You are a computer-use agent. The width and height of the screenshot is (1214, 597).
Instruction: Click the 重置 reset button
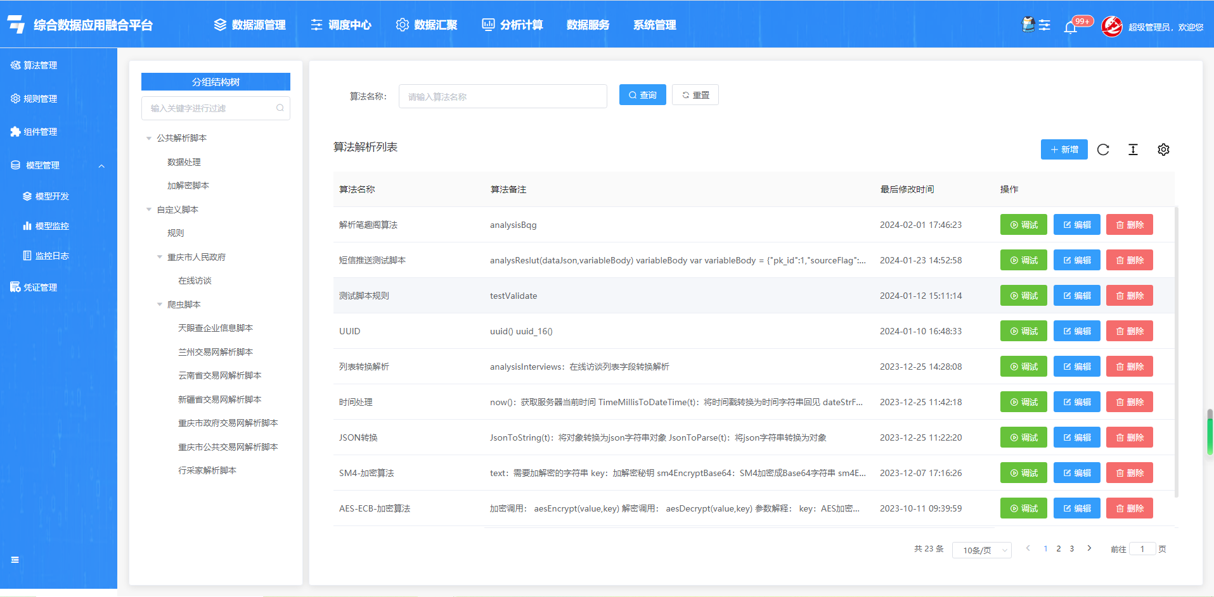coord(695,95)
